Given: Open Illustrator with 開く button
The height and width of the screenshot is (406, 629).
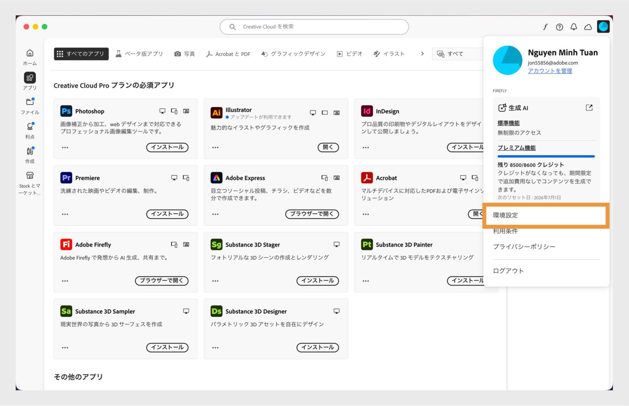Looking at the screenshot, I should point(328,147).
